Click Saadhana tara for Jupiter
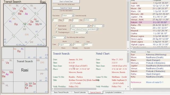The image size is (170, 95). click(x=158, y=66)
